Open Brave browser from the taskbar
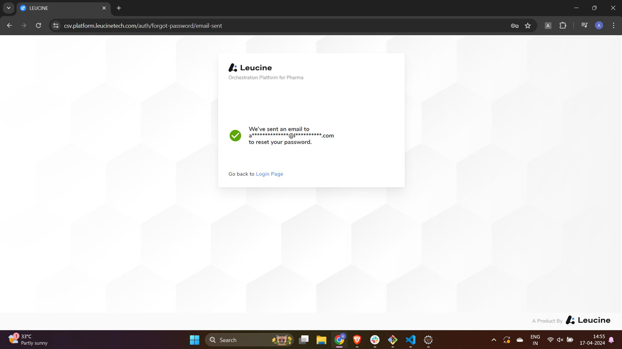622x349 pixels. click(x=357, y=340)
